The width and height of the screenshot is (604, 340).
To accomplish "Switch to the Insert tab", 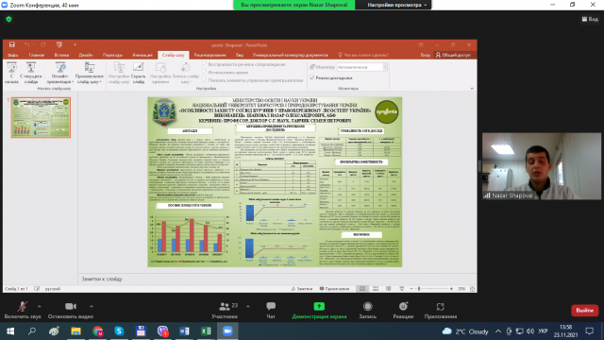I will click(x=61, y=55).
